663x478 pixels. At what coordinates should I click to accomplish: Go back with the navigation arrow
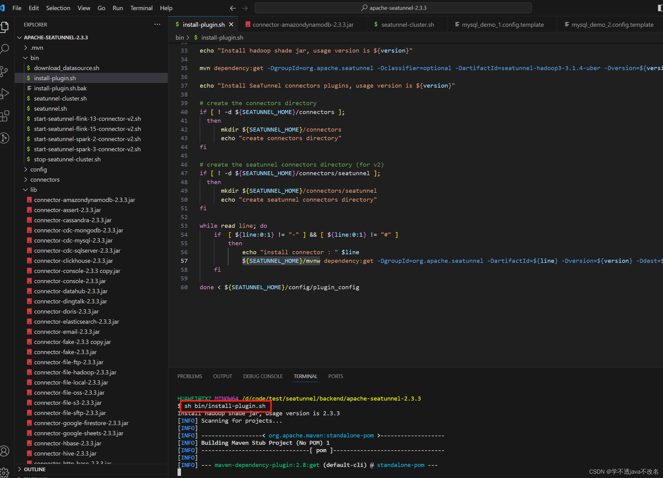click(x=233, y=8)
